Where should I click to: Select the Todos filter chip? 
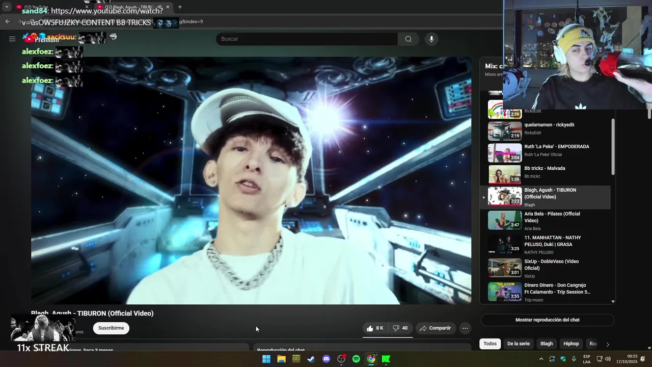[490, 344]
